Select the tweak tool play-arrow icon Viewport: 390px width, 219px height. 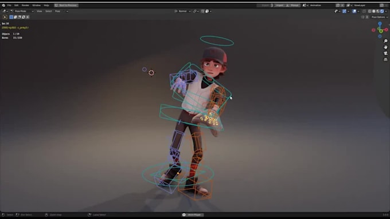pos(5,17)
